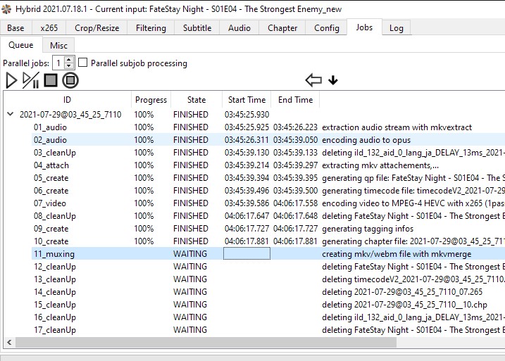Image resolution: width=505 pixels, height=361 pixels.
Task: Decrease the Parallel jobs count by one
Action: 70,66
